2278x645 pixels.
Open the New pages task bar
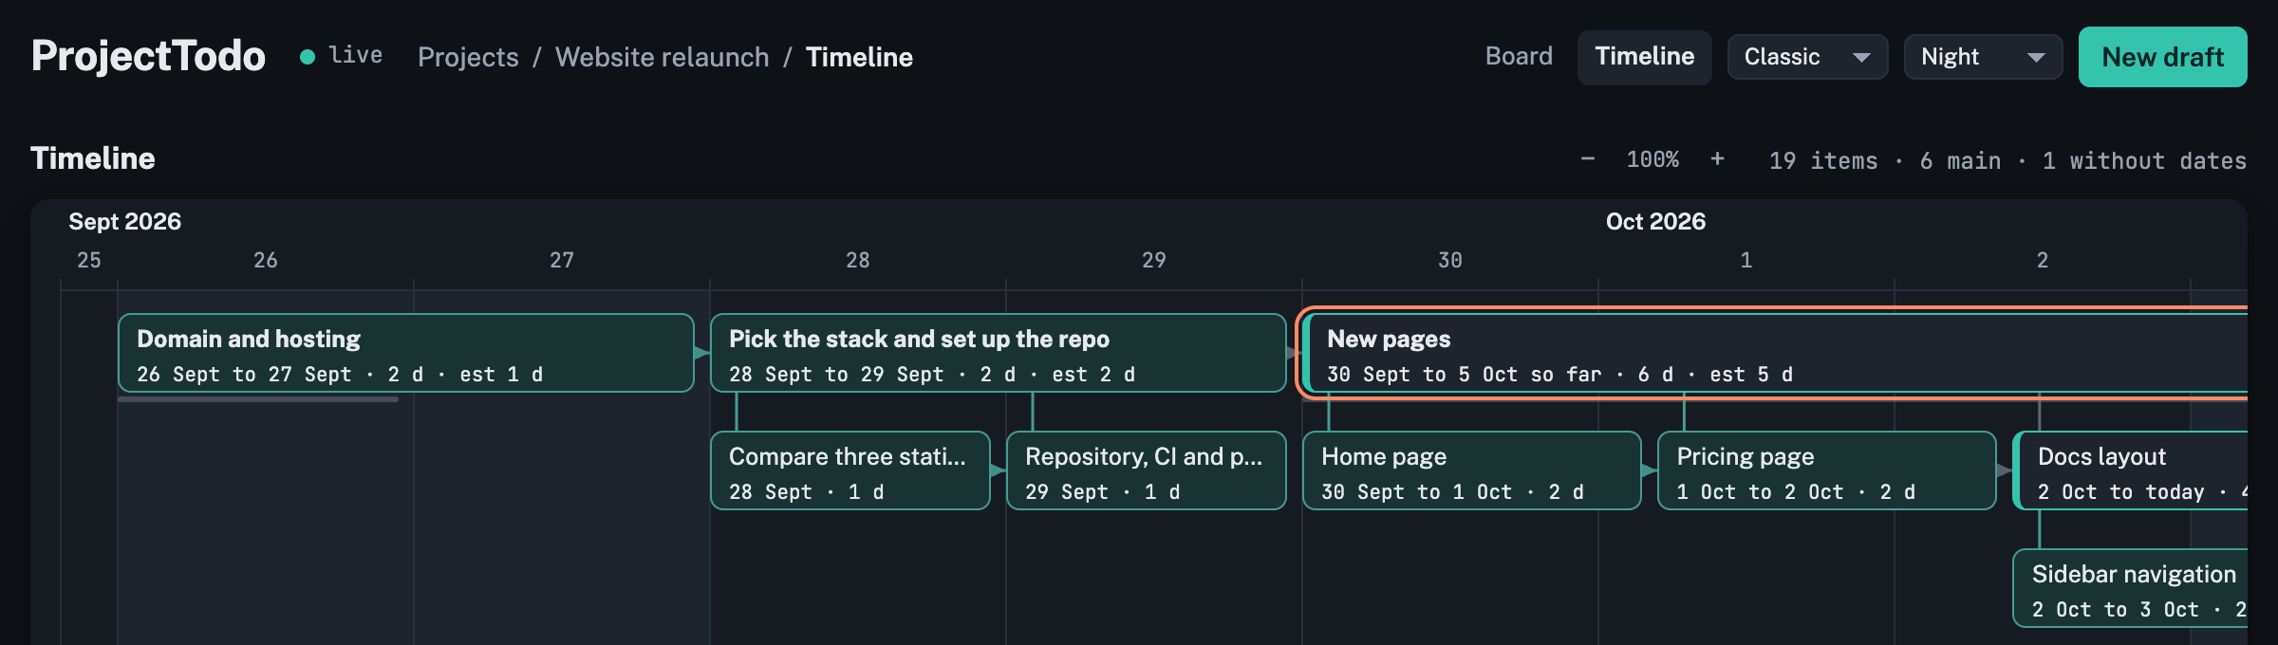[1775, 353]
